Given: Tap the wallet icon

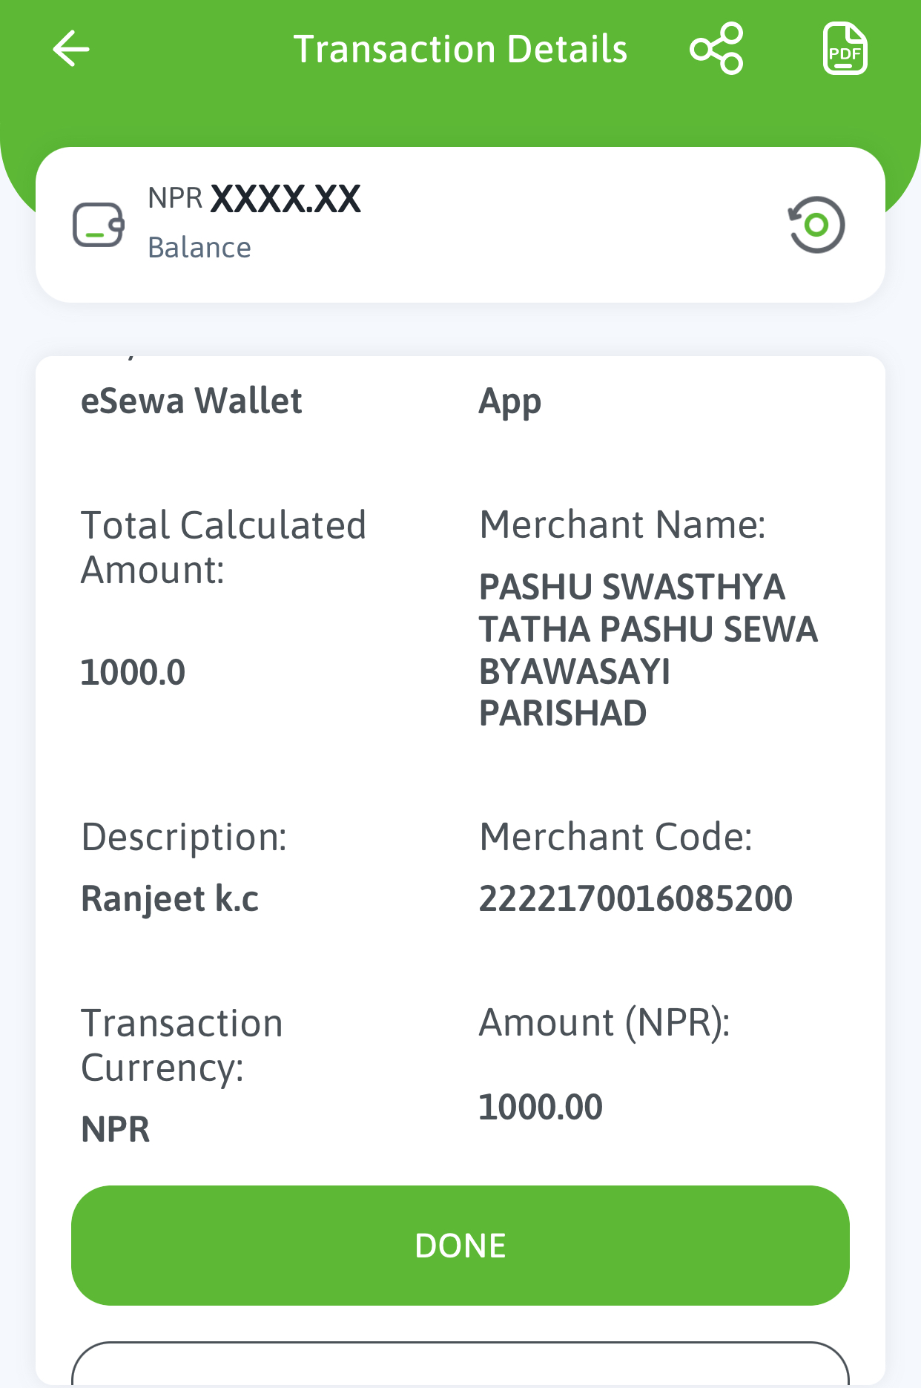Looking at the screenshot, I should tap(98, 224).
